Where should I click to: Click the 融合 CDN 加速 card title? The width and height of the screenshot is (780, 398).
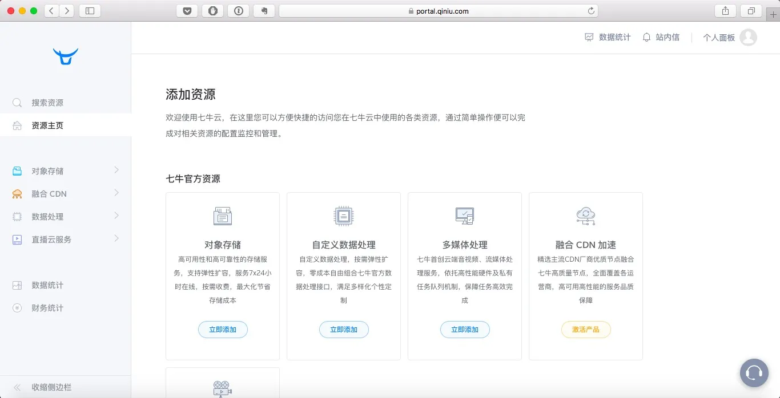pos(586,245)
